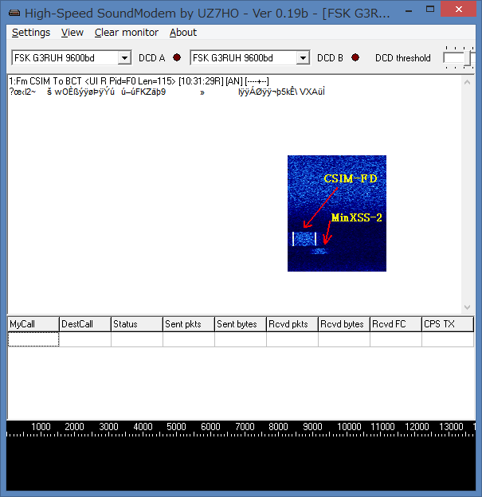Click the 10000 Hz mark on frequency scale
Screen dimensions: 482x497
349,427
